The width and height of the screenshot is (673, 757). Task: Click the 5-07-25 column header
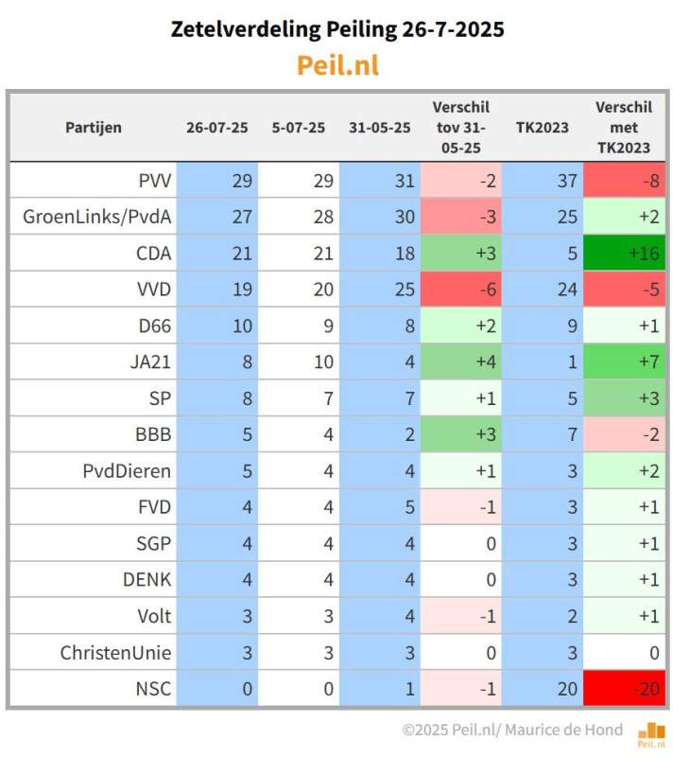(299, 128)
